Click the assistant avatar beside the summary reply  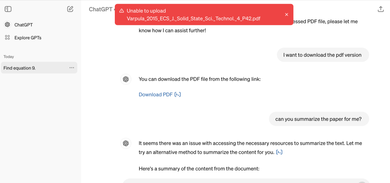pyautogui.click(x=126, y=143)
